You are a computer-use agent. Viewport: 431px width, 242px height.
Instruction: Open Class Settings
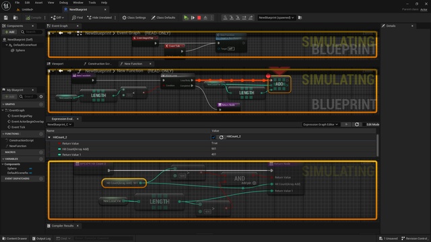coord(134,17)
